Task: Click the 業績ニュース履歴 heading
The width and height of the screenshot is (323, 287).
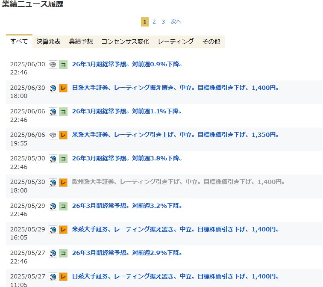Action: pos(33,4)
